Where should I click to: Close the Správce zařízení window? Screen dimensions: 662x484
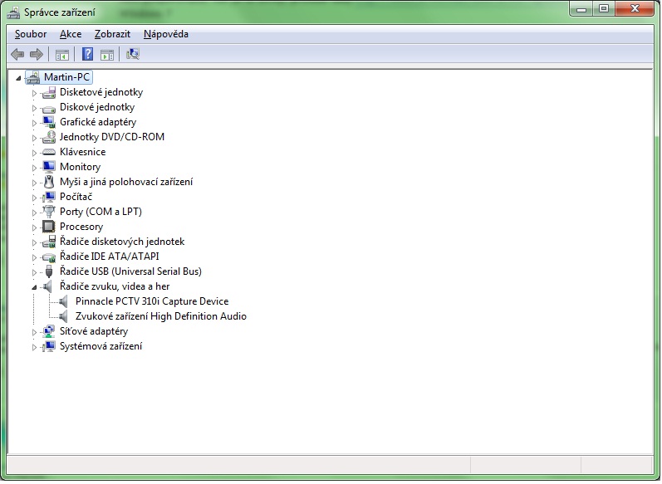(x=635, y=8)
